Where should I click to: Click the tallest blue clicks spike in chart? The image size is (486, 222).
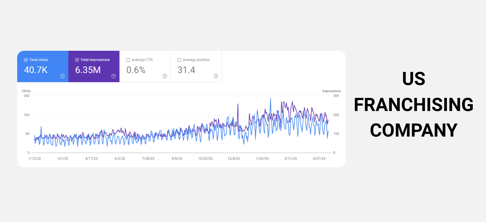click(x=271, y=99)
